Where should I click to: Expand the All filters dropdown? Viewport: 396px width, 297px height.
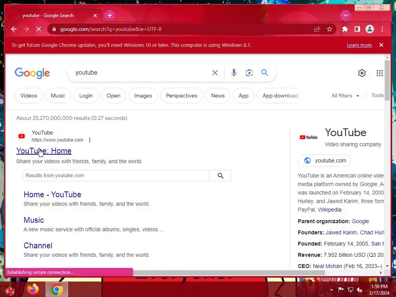[x=345, y=96]
